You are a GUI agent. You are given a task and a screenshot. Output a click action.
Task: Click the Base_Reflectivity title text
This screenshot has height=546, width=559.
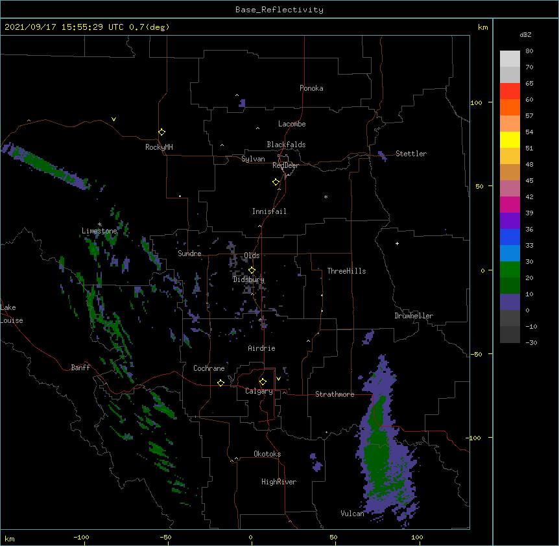[x=279, y=10]
